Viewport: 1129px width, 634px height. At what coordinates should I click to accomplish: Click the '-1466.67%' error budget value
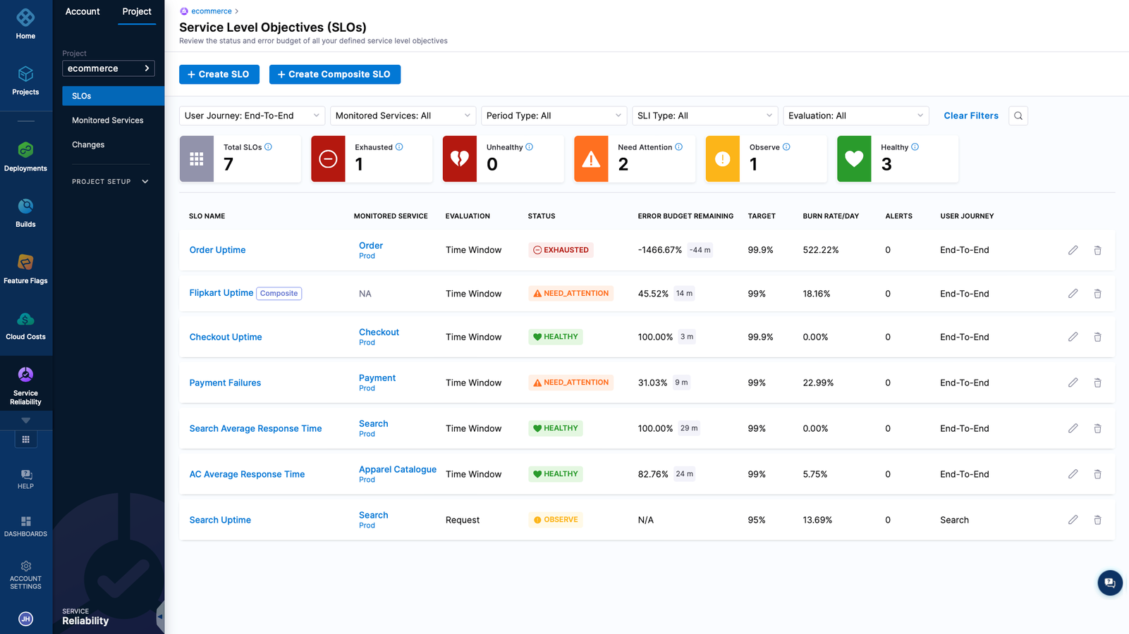pos(660,250)
